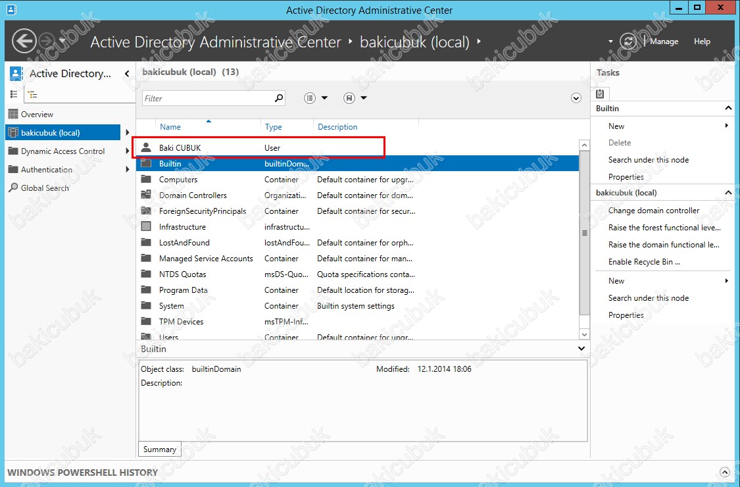
Task: Open breadcrumb dropdown after bakicubuk (local)
Action: click(479, 41)
